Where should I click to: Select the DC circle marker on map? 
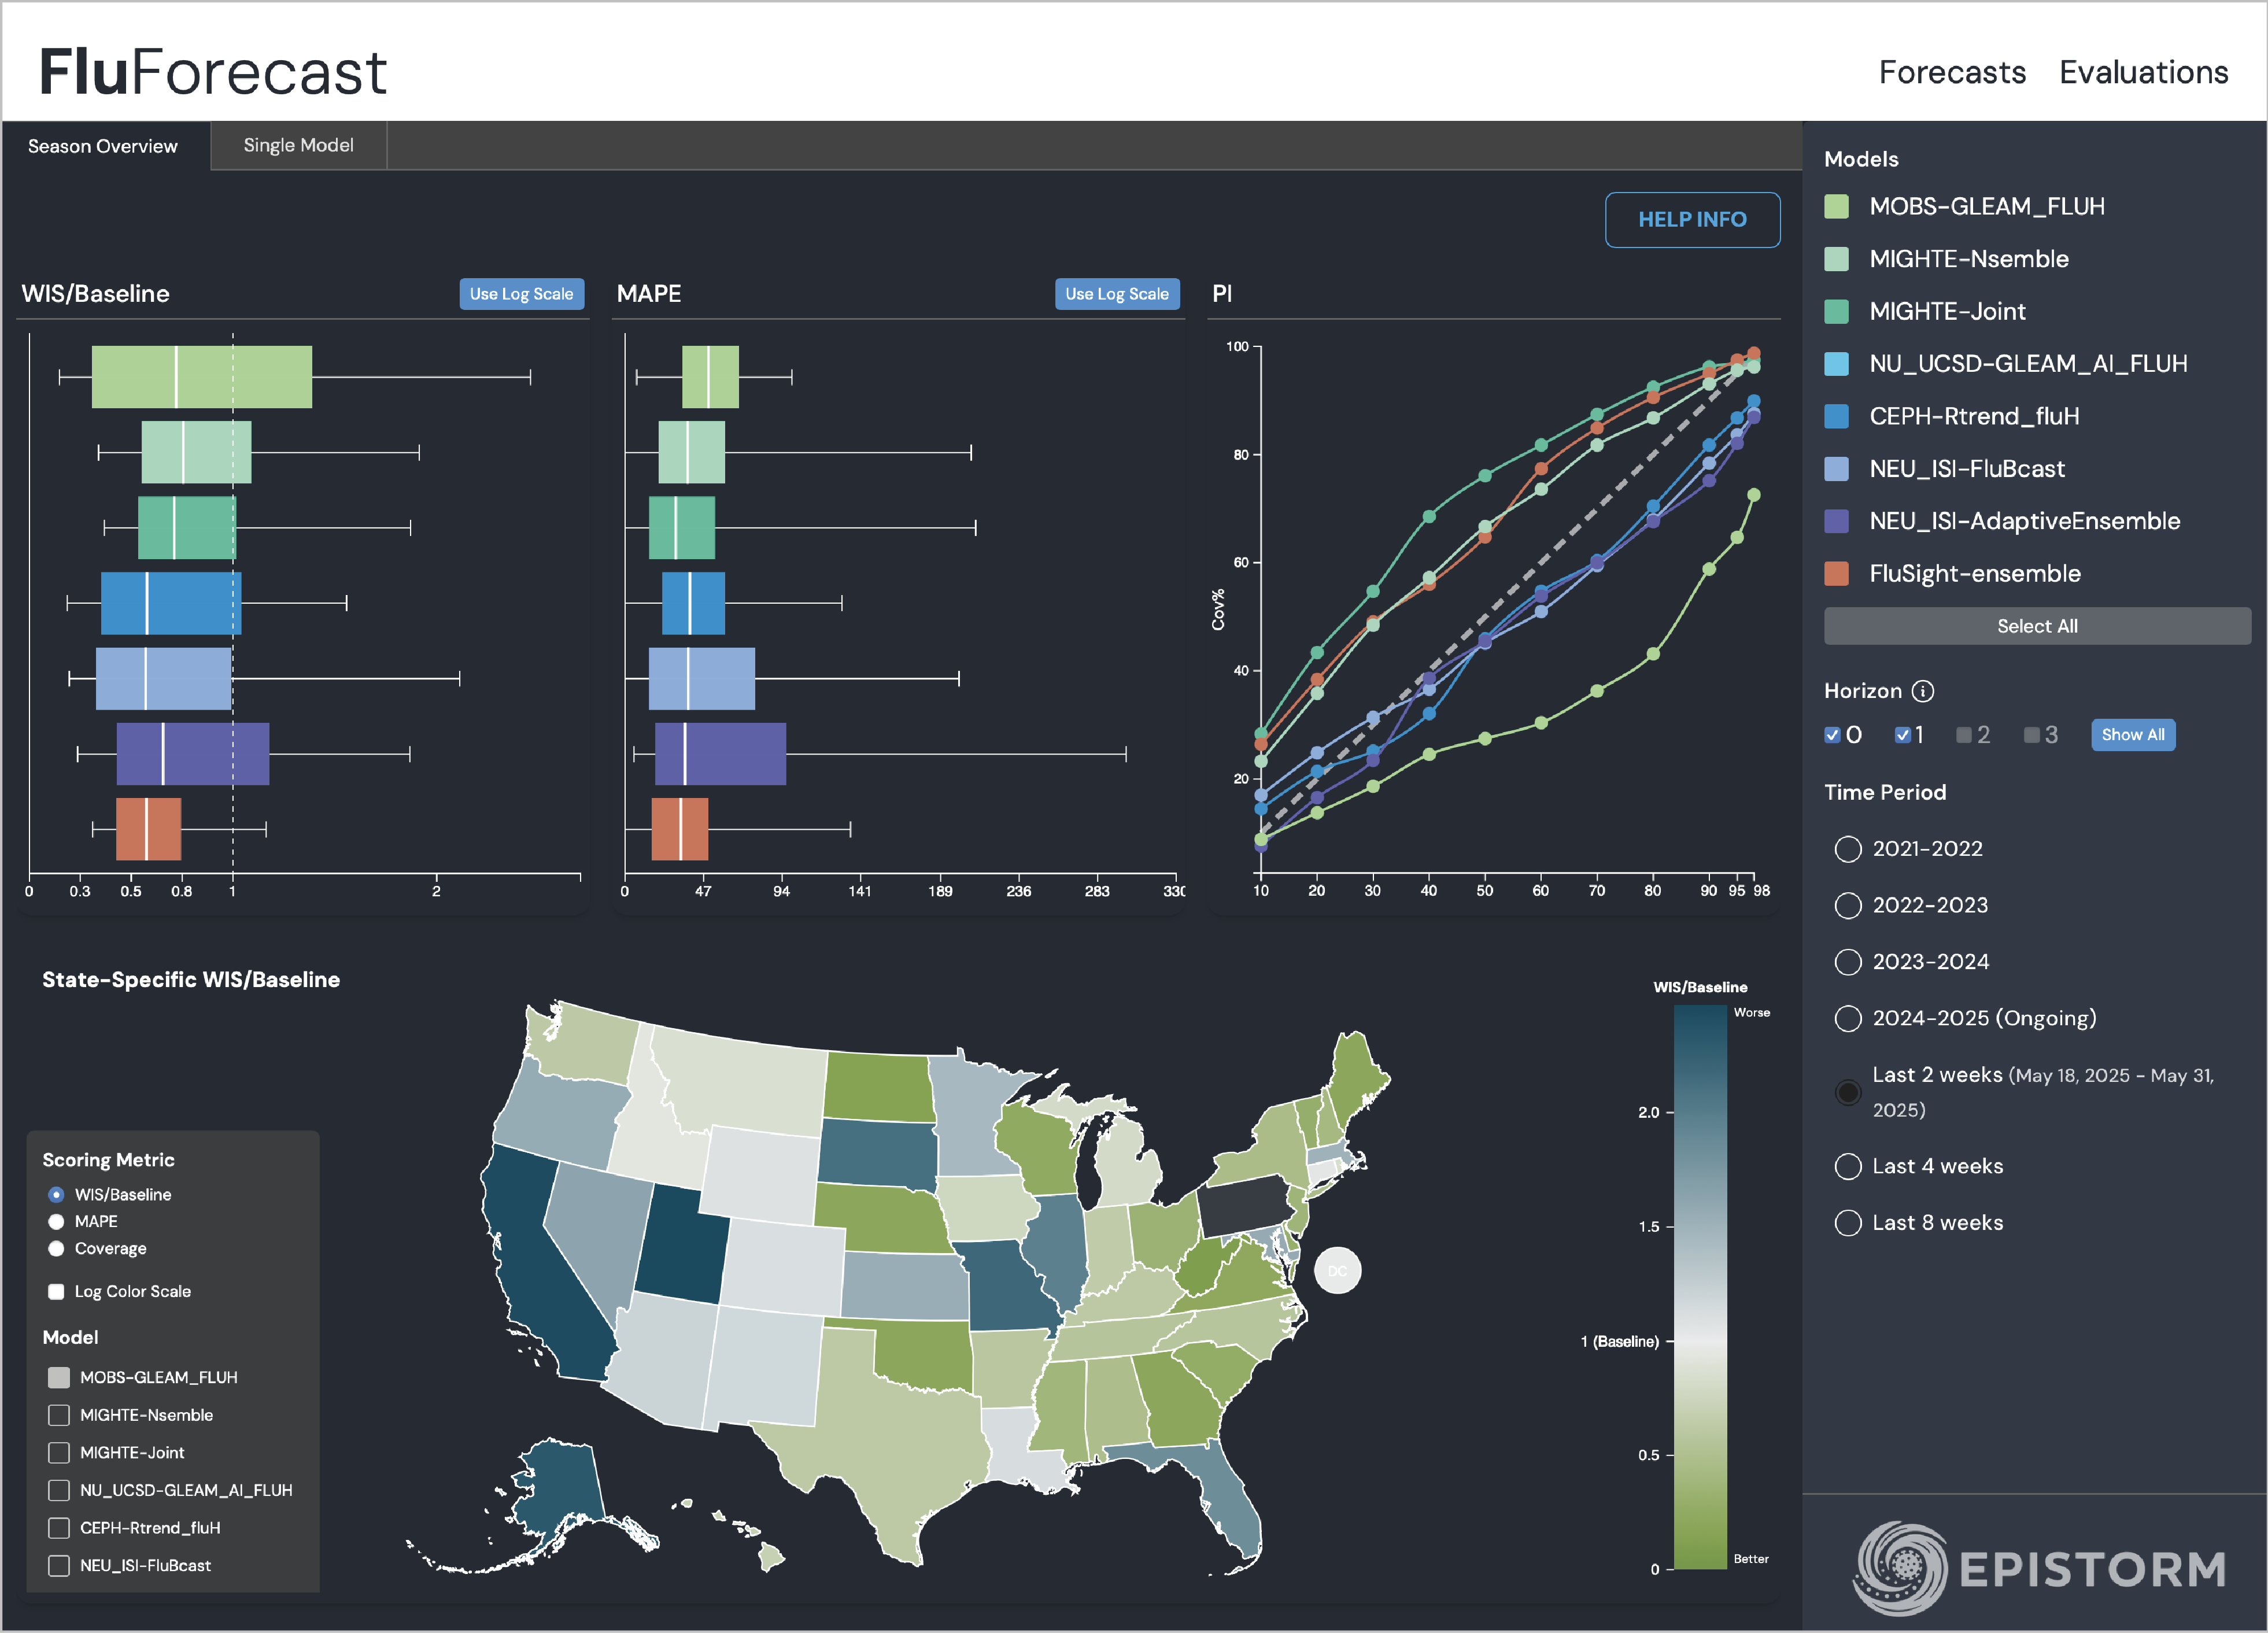click(x=1337, y=1270)
